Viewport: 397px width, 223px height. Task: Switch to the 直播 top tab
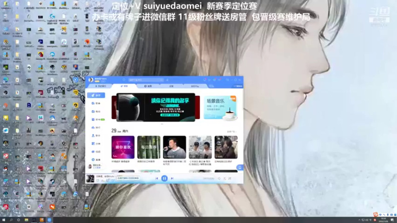click(x=148, y=86)
